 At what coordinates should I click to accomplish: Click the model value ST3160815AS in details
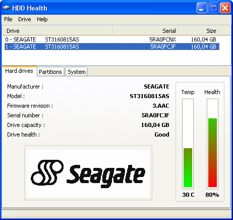click(149, 96)
